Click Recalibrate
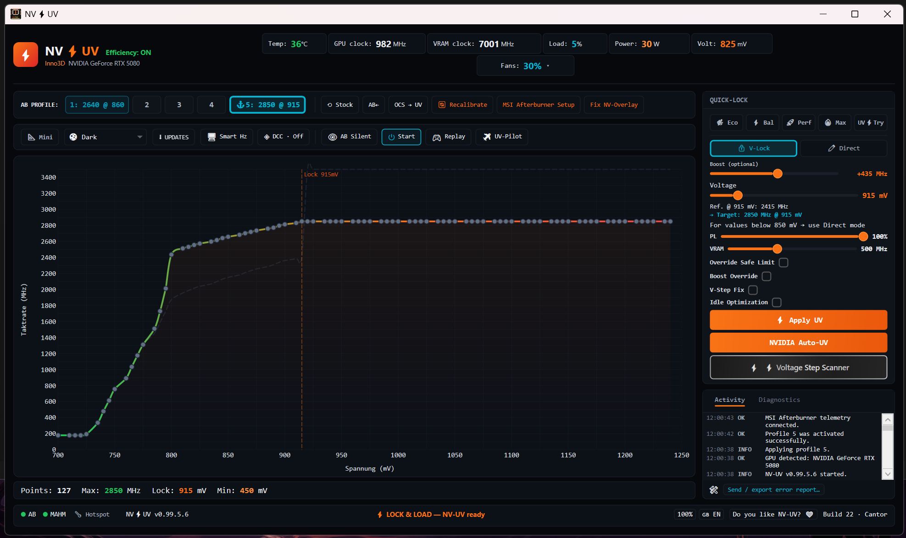 click(x=462, y=105)
